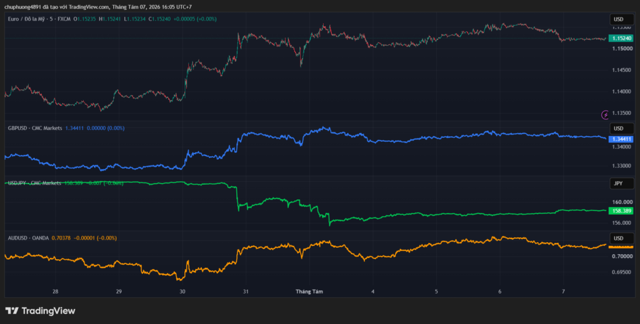Click the purple lightning bolt icon

[605, 114]
